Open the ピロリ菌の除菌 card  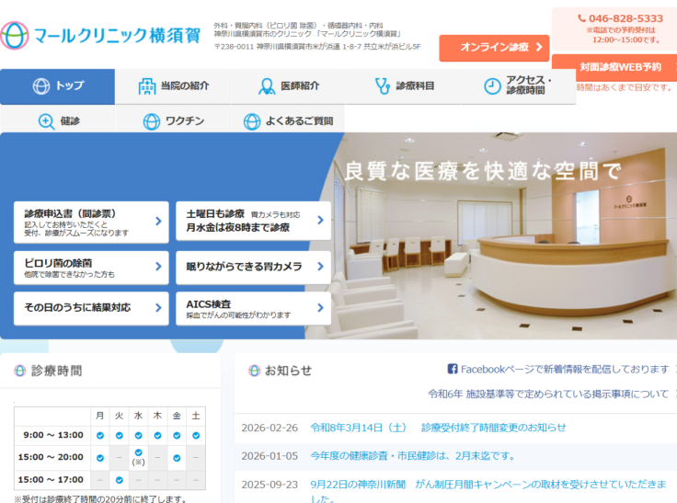(91, 268)
